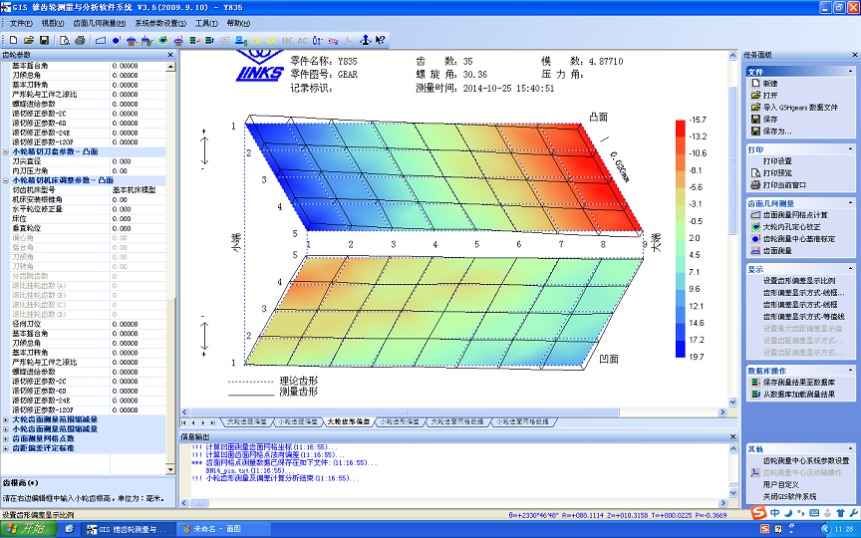Click the blue stand figure toolbar icon
The image size is (861, 538).
click(x=365, y=40)
